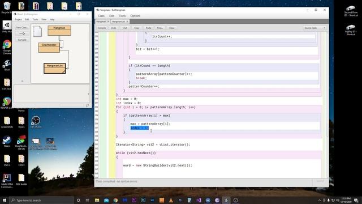Open the OBS icon on the taskbar

click(235, 200)
